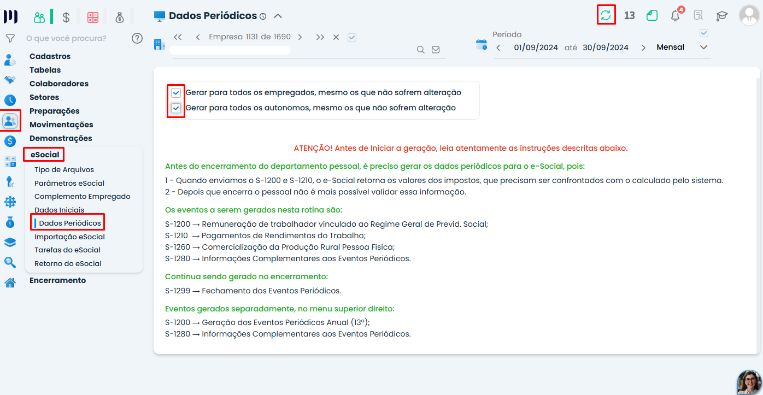Toggle the checkbox next to Empresa navigation
This screenshot has height=395, width=763.
pos(352,37)
